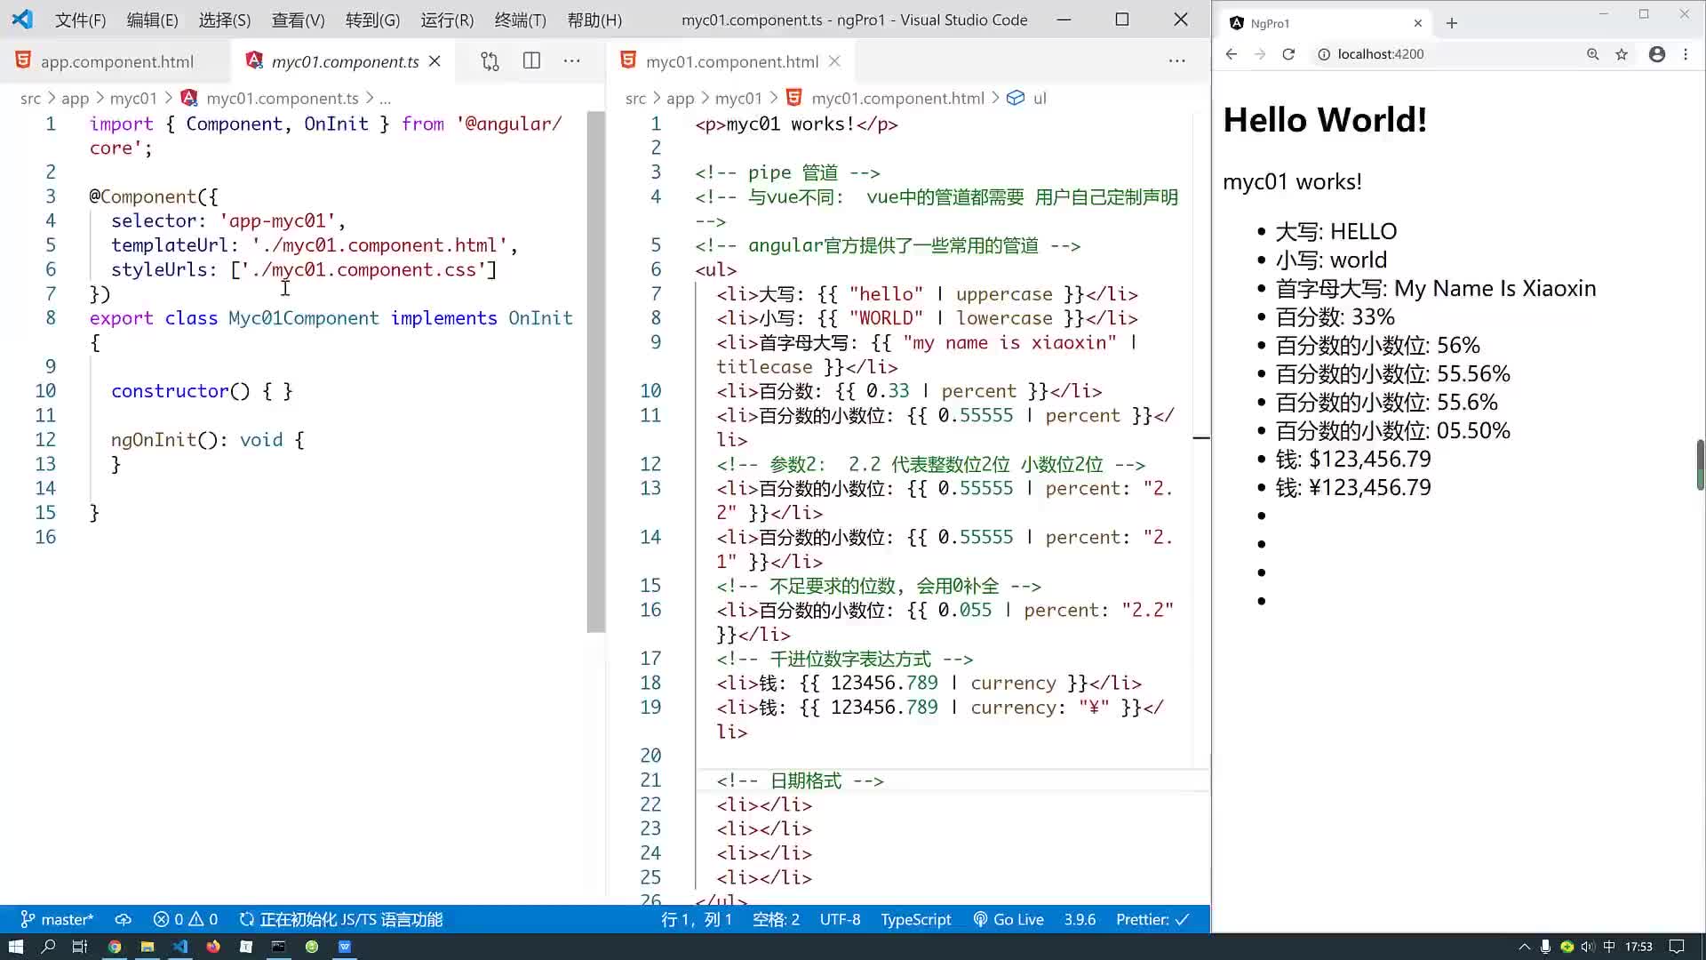
Task: Click 'myc01.component.html' in right breadcrumb
Action: (897, 98)
